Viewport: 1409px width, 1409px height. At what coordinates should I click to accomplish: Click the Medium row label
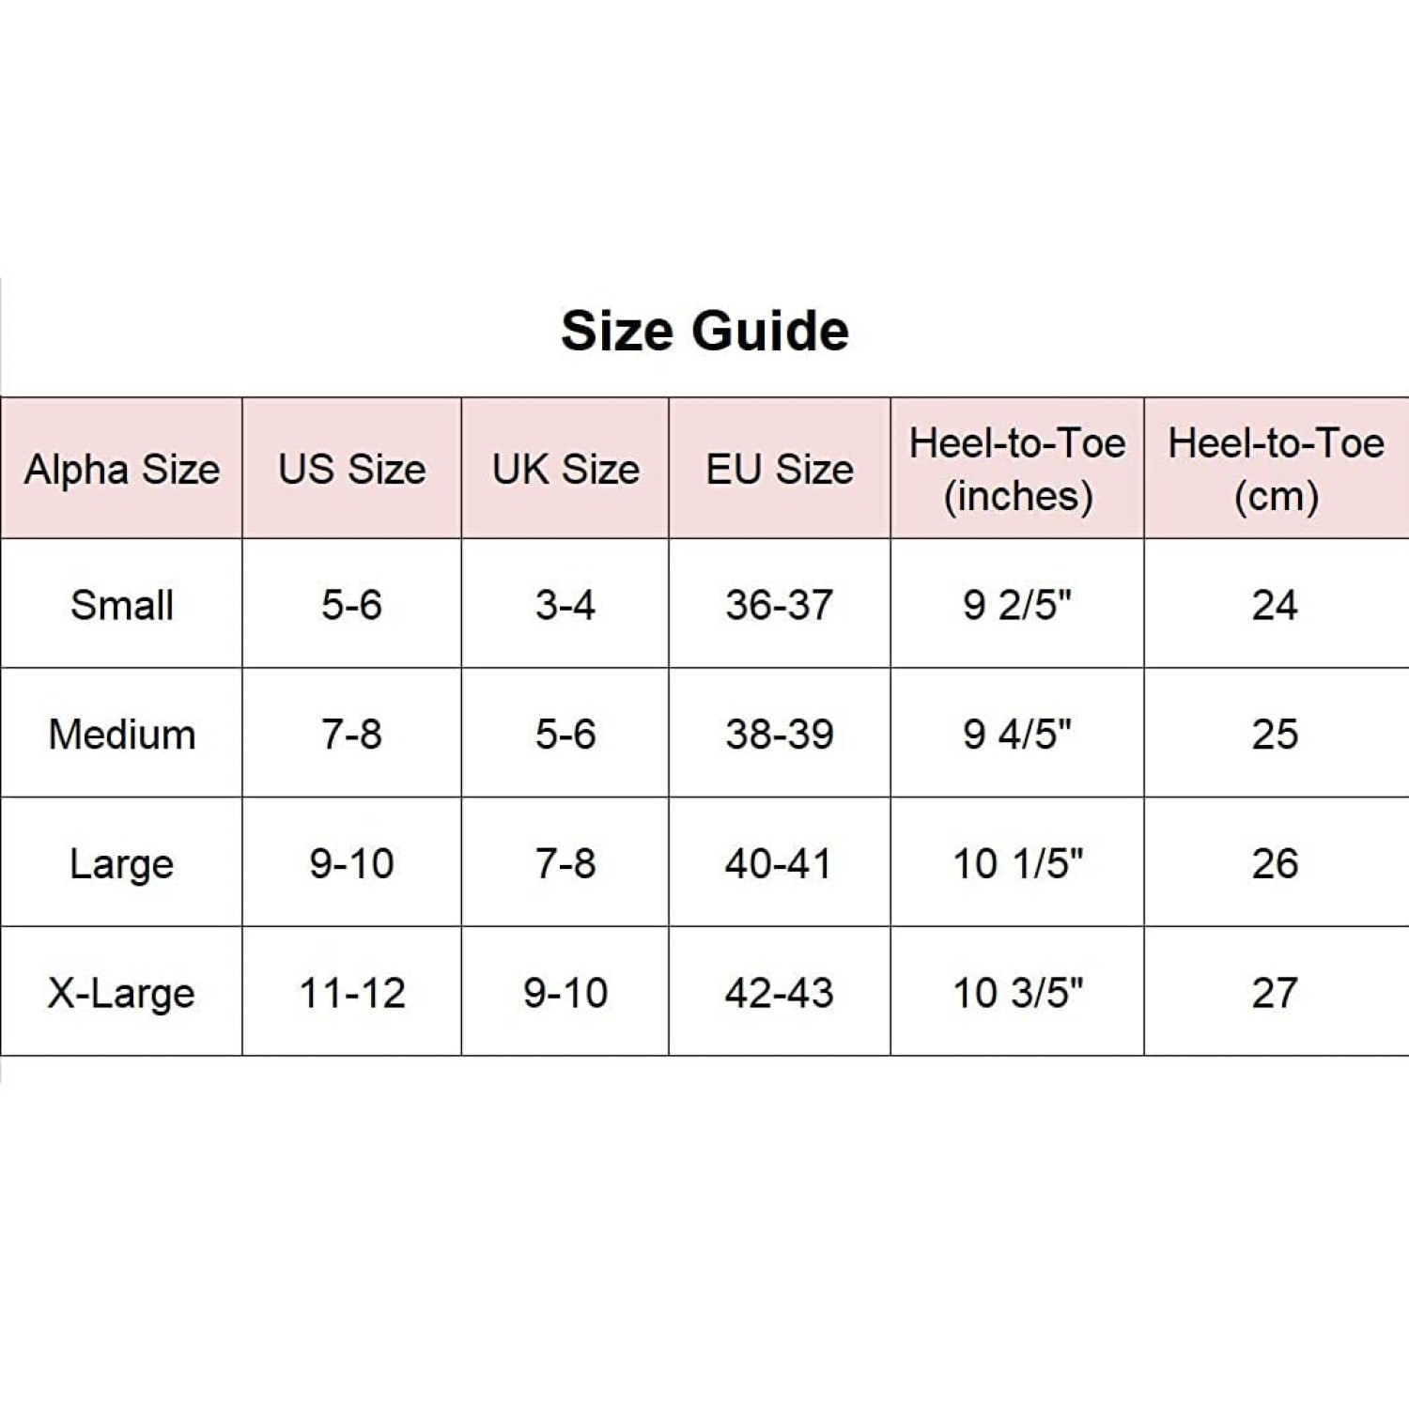122,735
